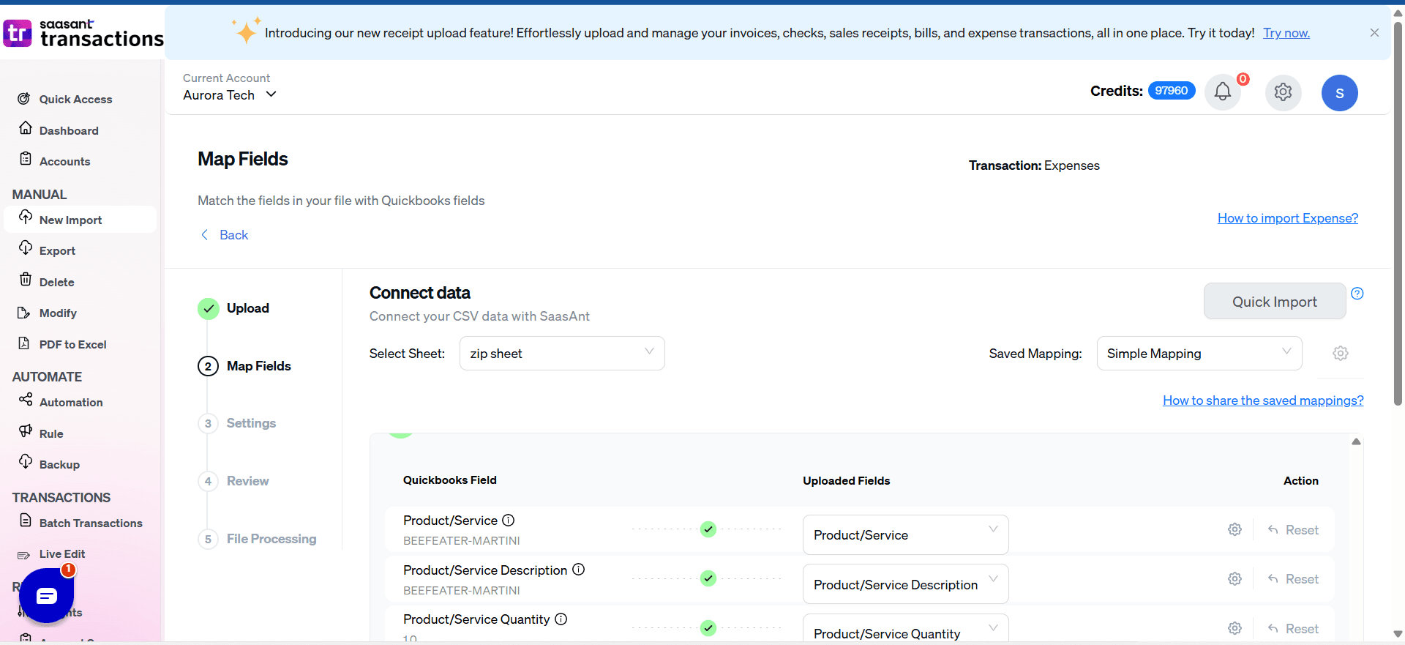Close the receipt upload announcement banner
The width and height of the screenshot is (1405, 645).
(x=1374, y=33)
